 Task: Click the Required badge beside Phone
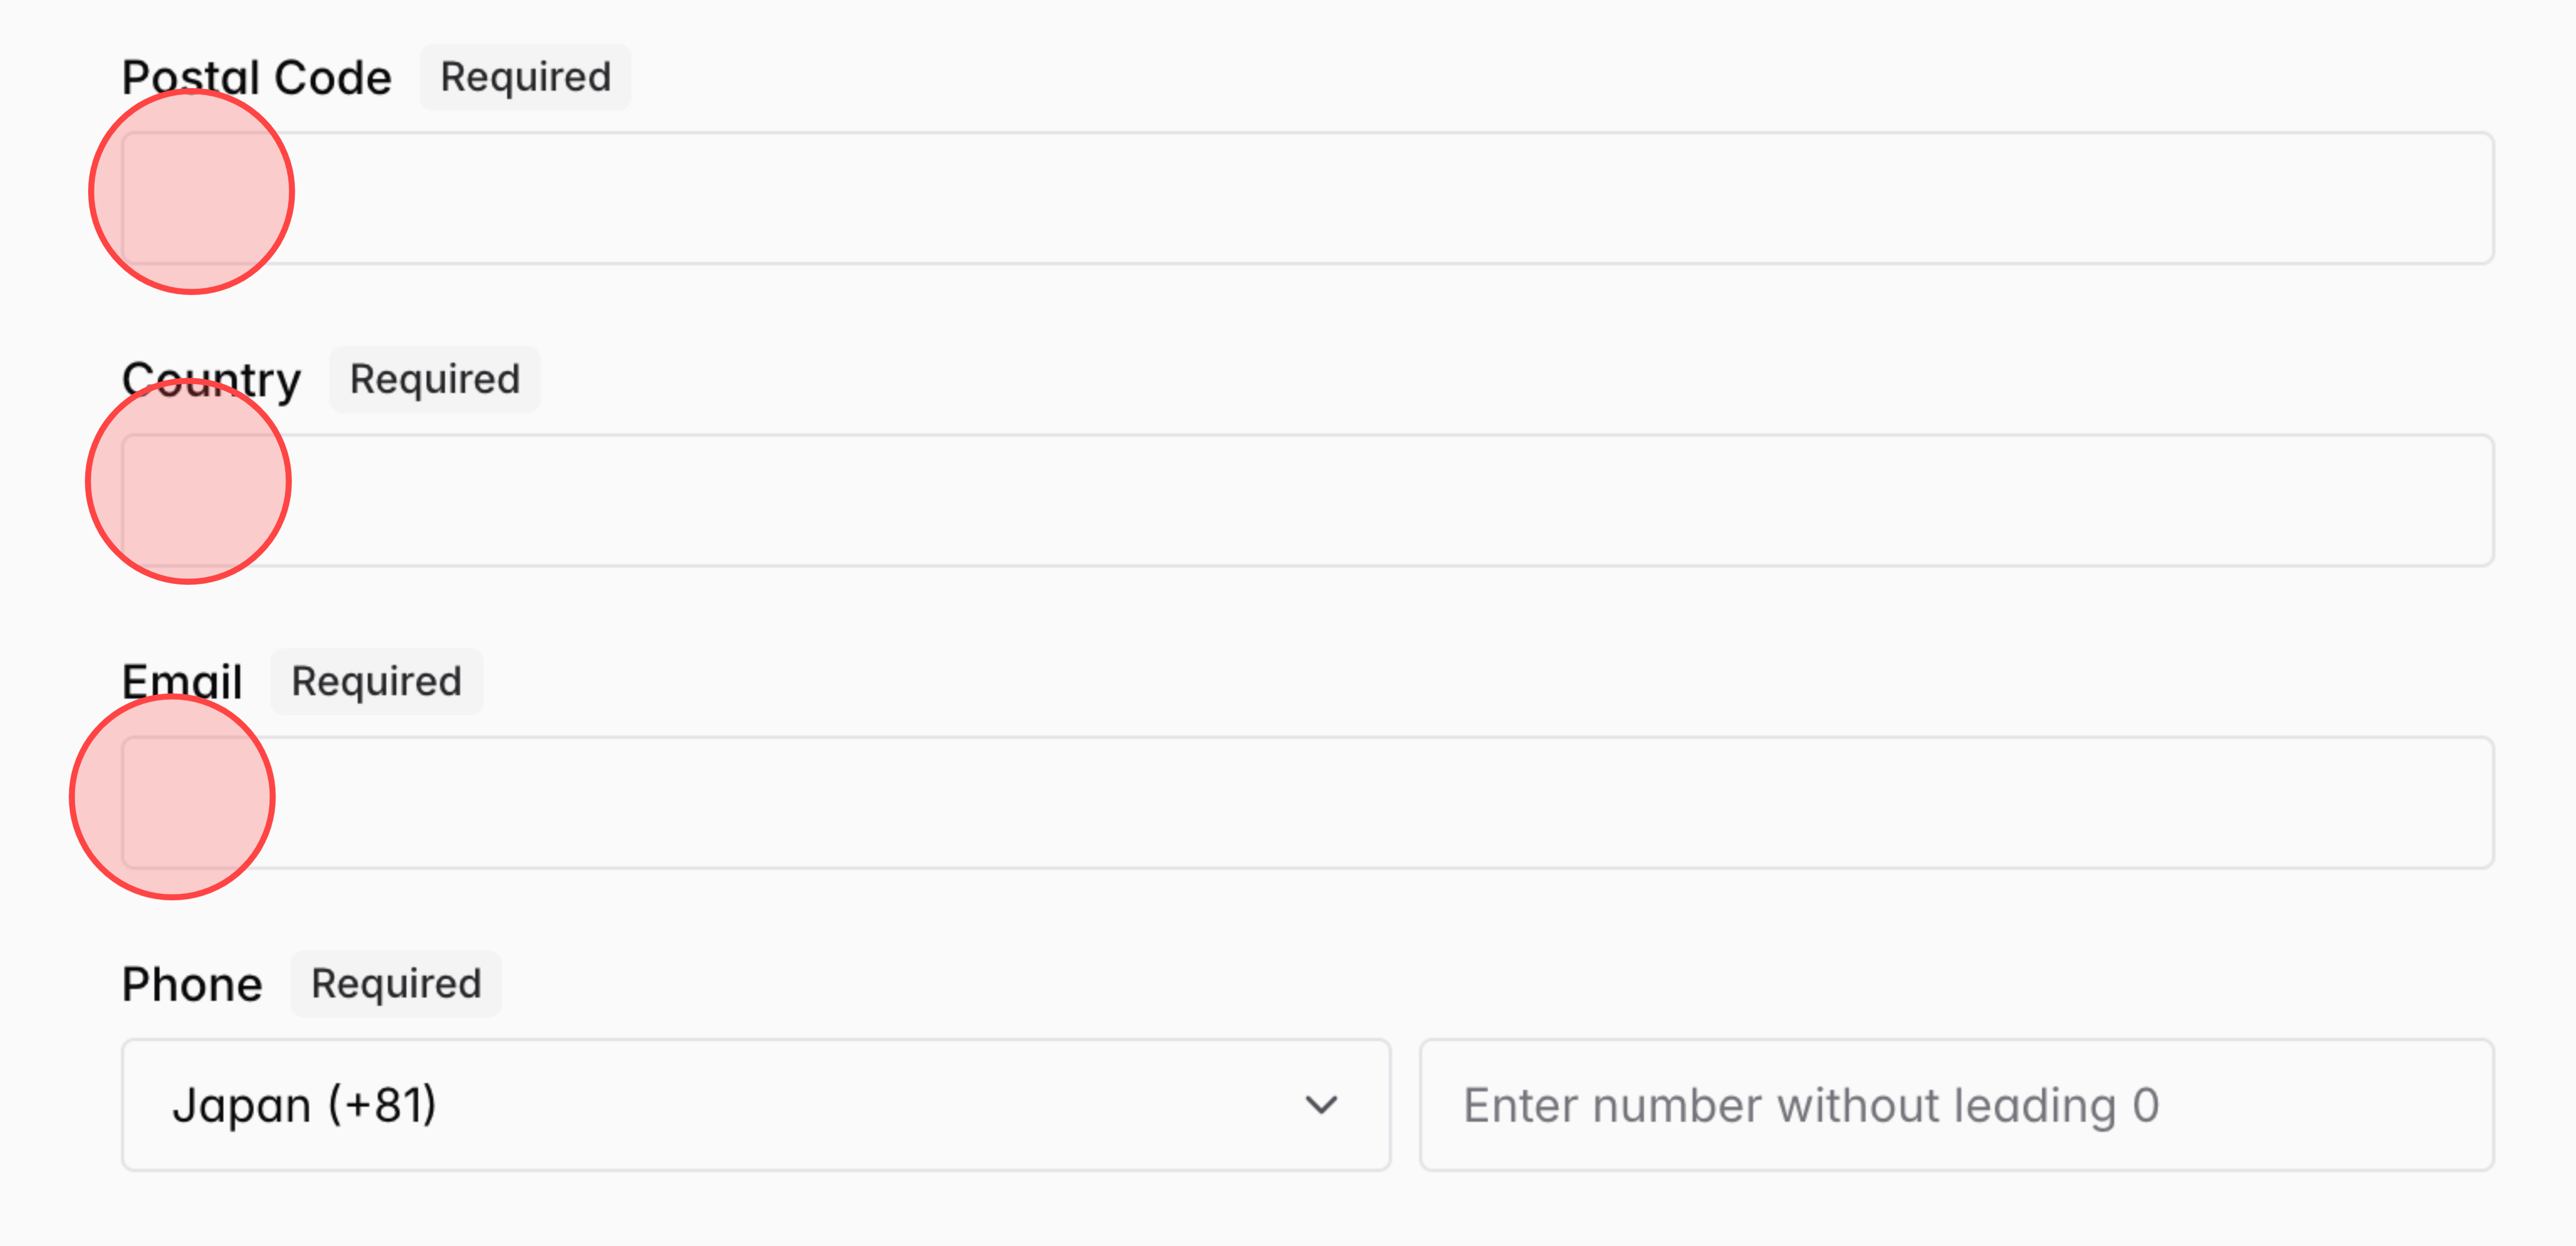click(x=395, y=983)
